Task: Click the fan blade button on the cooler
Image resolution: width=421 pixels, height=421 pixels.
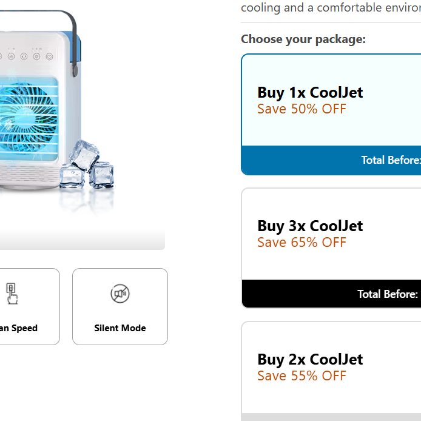Action: point(12,56)
